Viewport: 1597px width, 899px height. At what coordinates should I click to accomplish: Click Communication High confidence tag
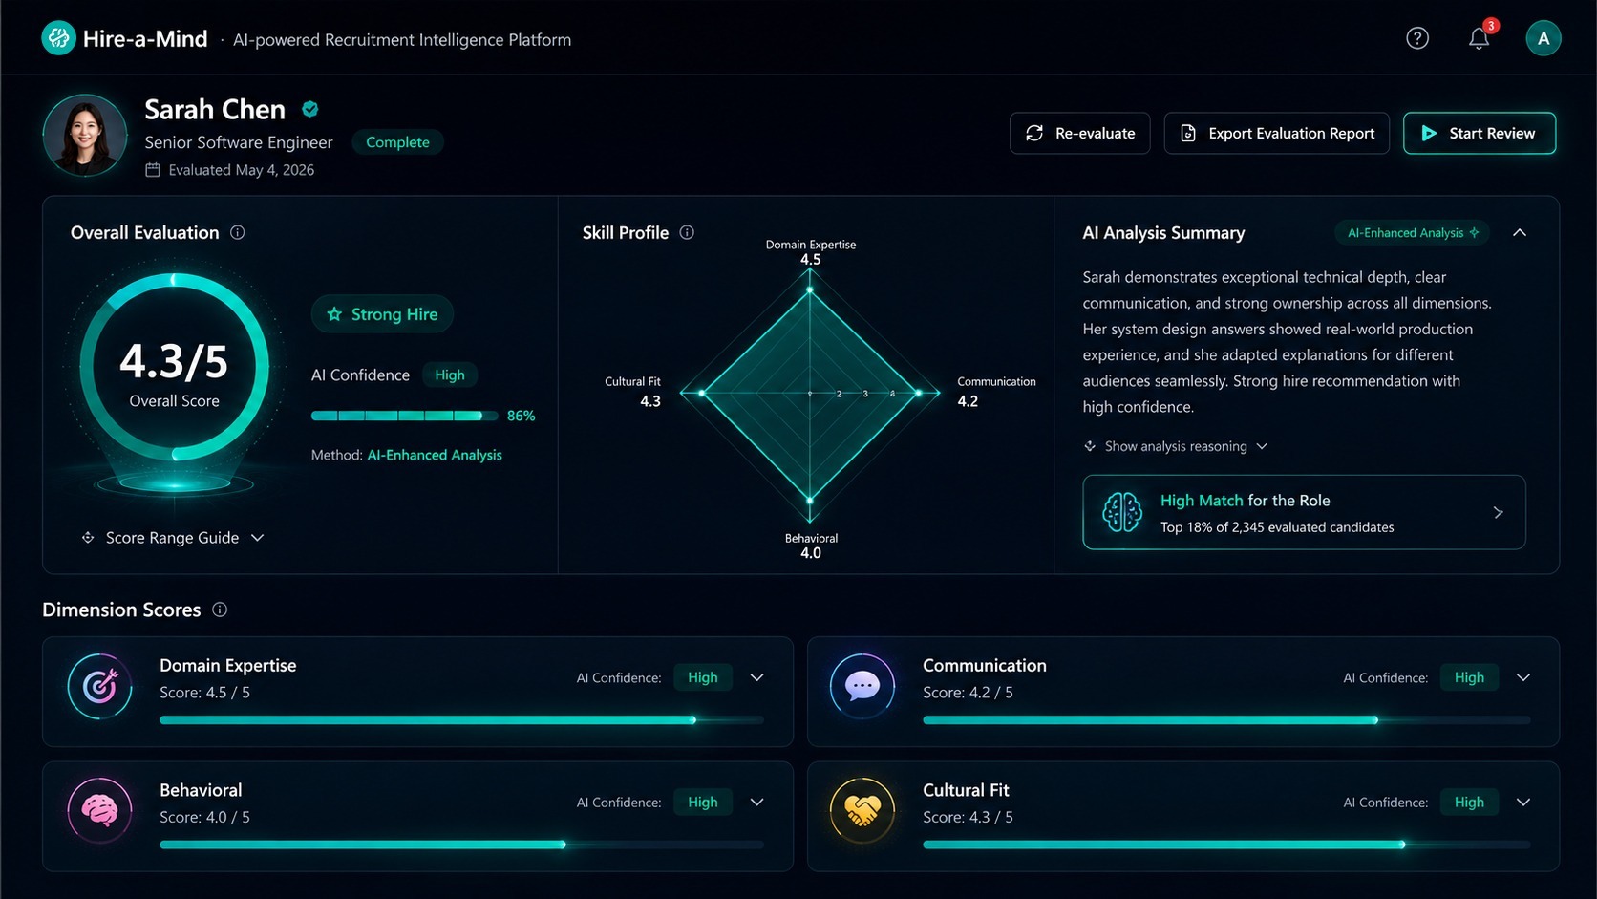[x=1469, y=677]
